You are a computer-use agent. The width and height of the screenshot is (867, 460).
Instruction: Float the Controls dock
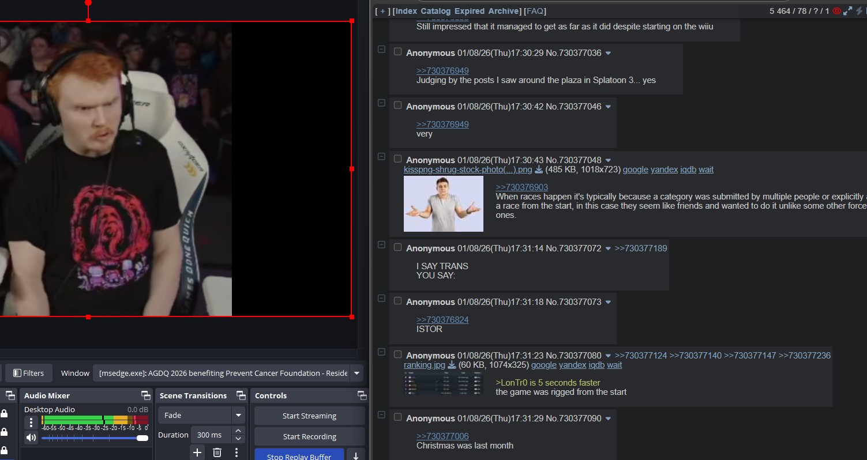tap(362, 395)
